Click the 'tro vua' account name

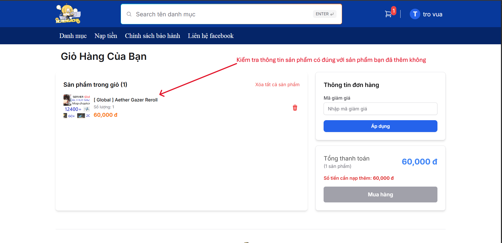[x=432, y=14]
